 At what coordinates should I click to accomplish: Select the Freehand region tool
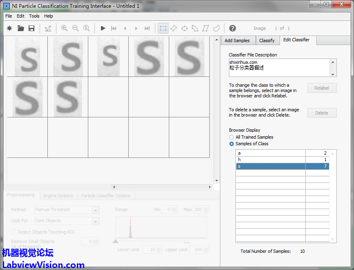coord(216,28)
